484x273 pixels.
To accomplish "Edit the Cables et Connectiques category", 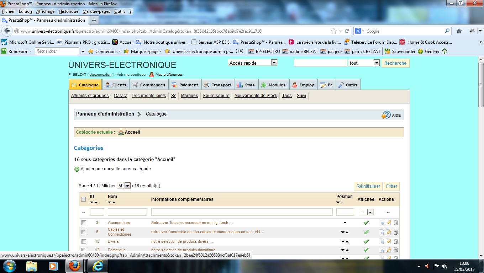I will coord(389,232).
